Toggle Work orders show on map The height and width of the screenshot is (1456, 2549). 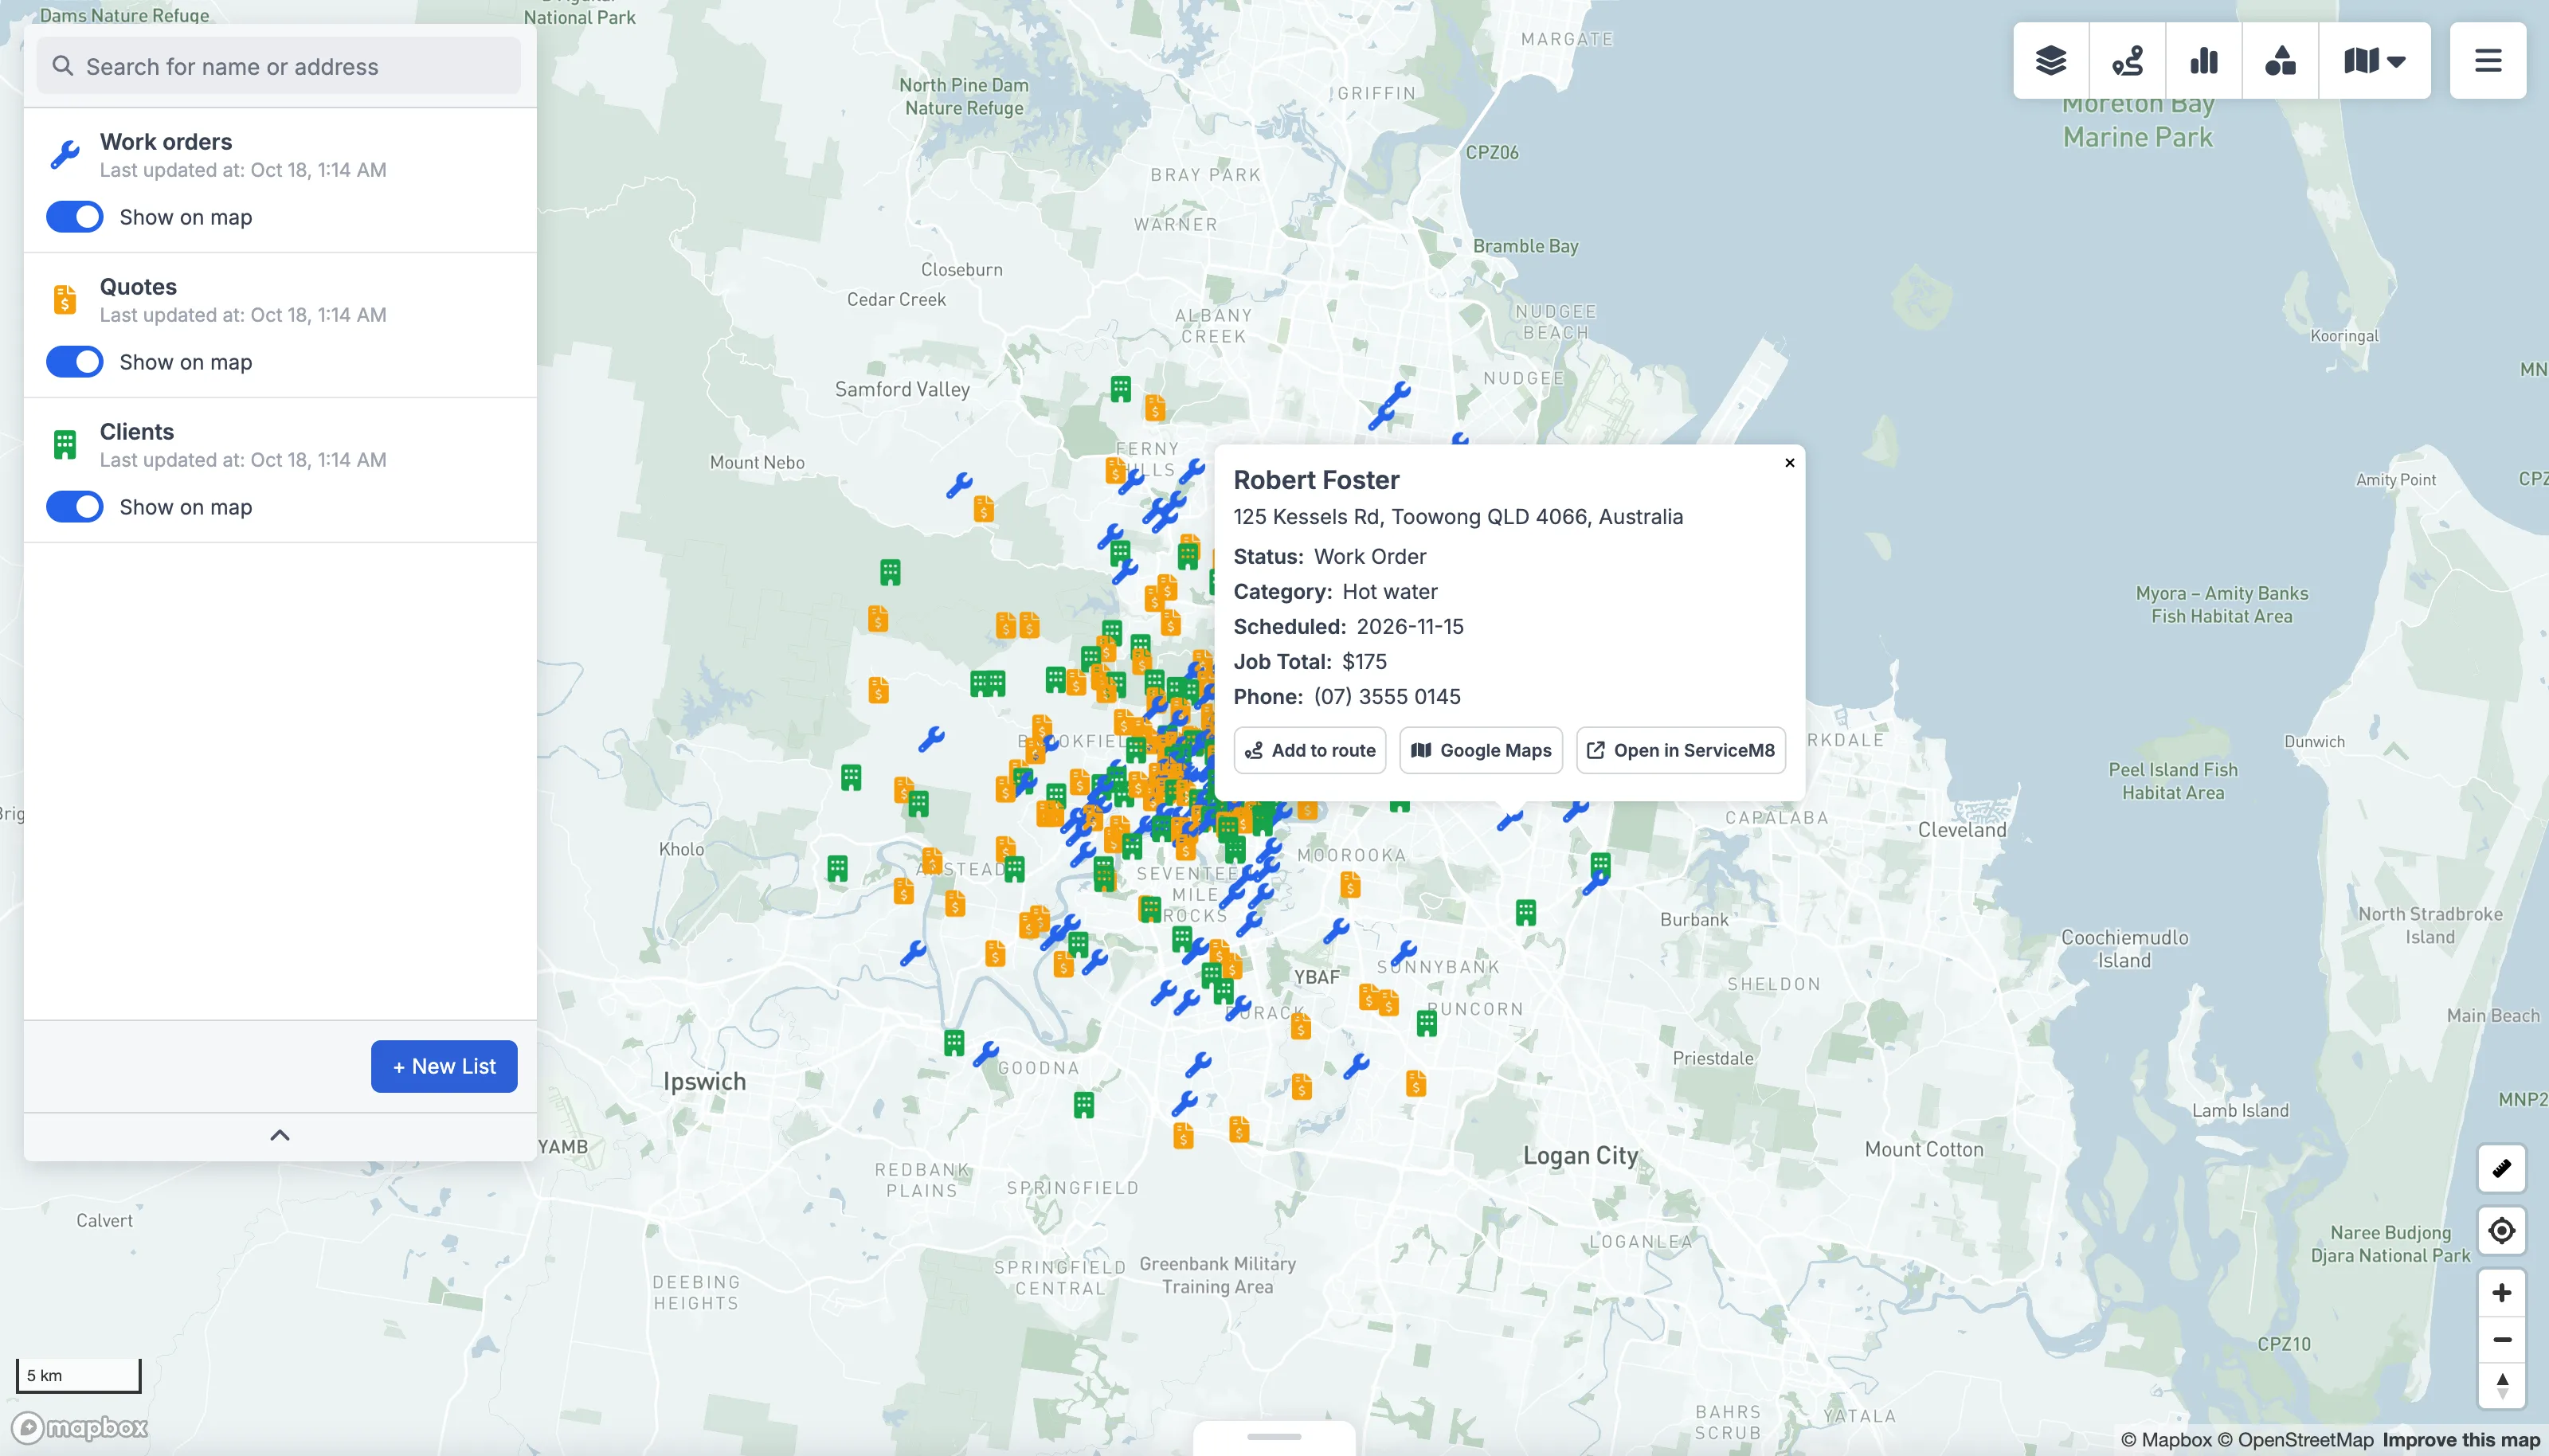click(75, 217)
